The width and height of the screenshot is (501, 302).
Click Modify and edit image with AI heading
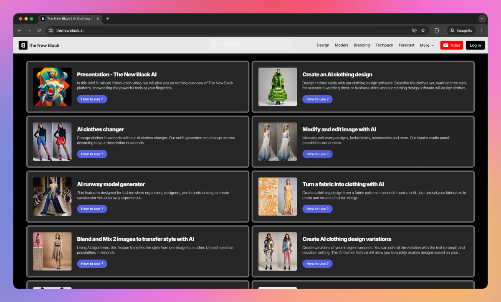coord(339,129)
